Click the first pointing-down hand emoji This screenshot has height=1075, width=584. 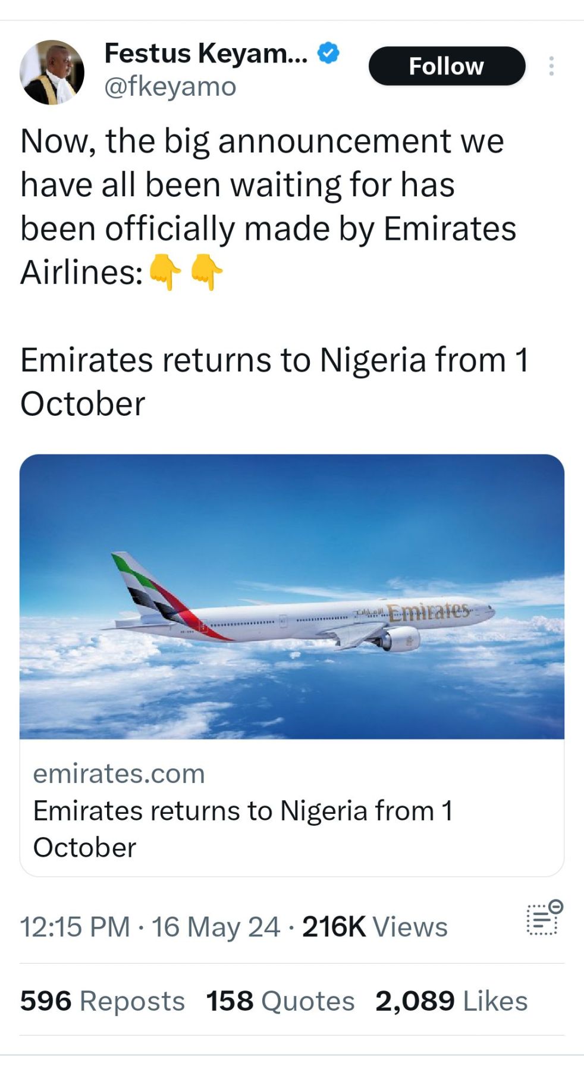[x=165, y=272]
